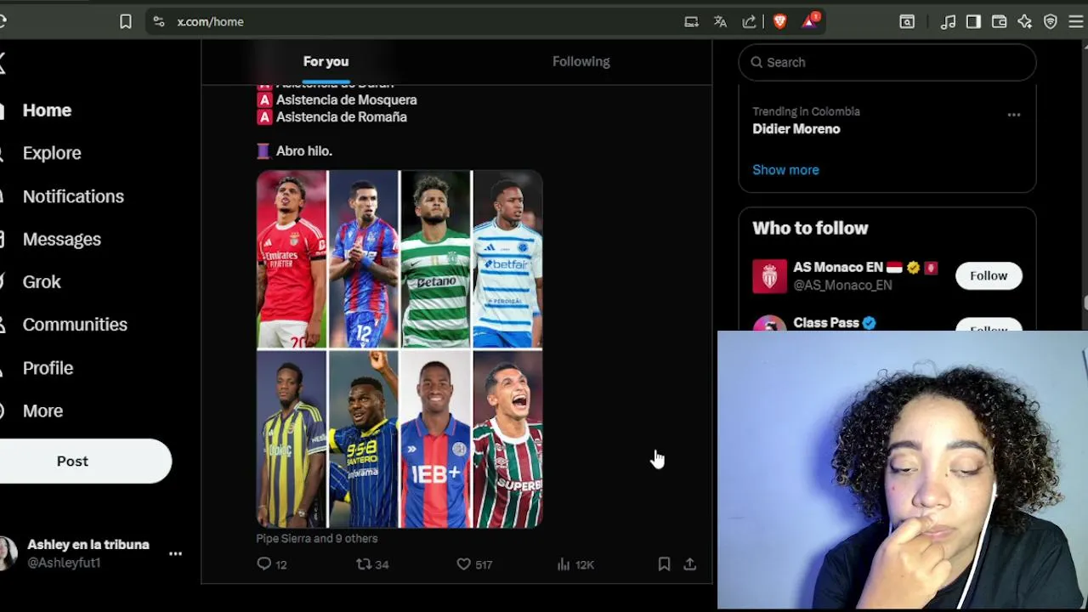
Task: Open Brave VPN shield icon
Action: [1051, 22]
